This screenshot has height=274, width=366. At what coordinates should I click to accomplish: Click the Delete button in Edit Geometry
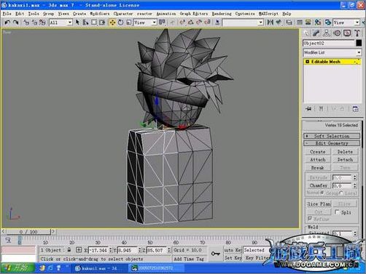point(345,152)
